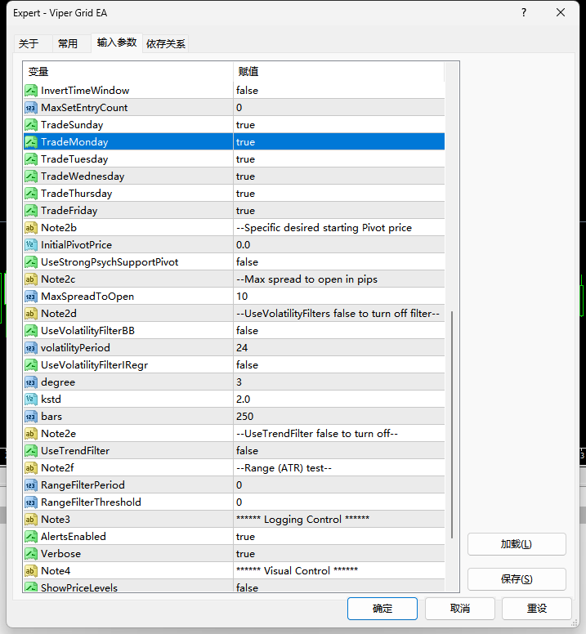Click the MaxSetEntryCount integer type icon
This screenshot has width=586, height=634.
coord(31,108)
